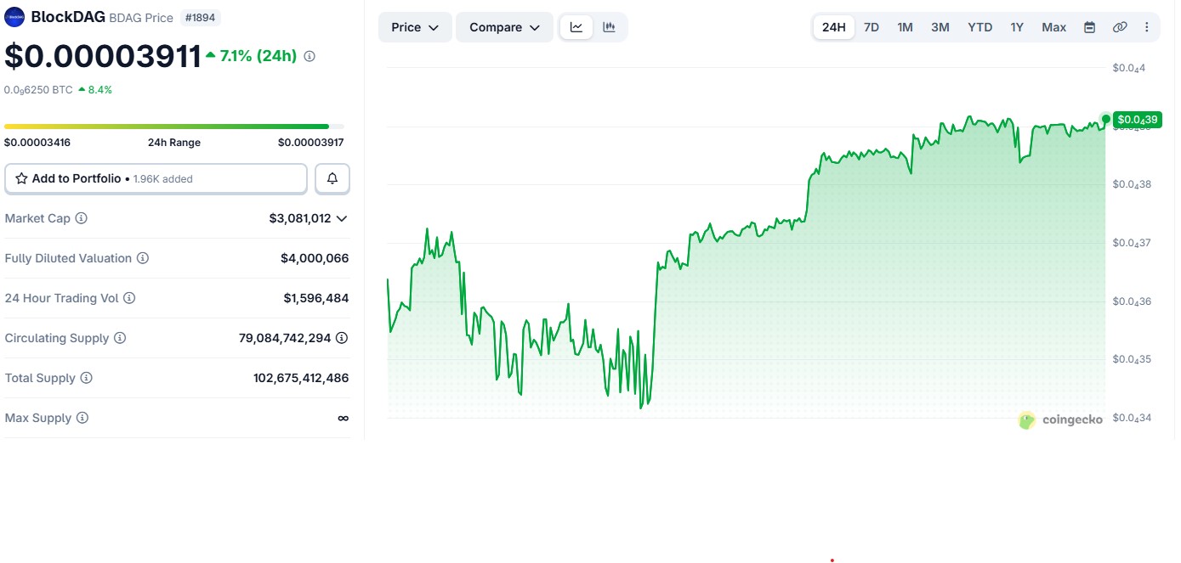Click the 24h Range progress bar

pyautogui.click(x=174, y=127)
